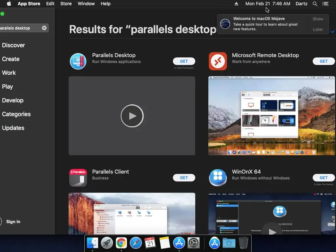Image resolution: width=336 pixels, height=252 pixels.
Task: Go to the Updates section
Action: [13, 128]
